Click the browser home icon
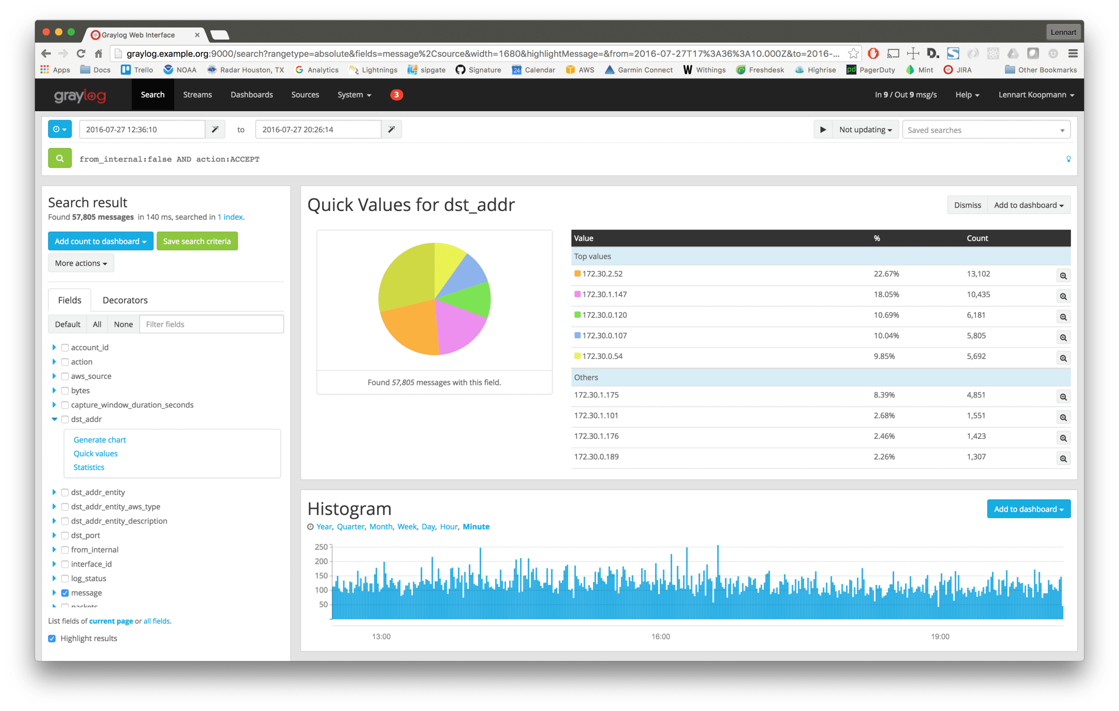 [x=98, y=53]
